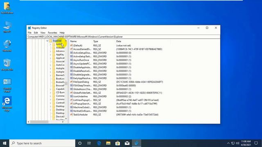Viewport: 262px width, 147px height.
Task: Click the MachineOobeU... DWORD icon
Action: point(72,107)
